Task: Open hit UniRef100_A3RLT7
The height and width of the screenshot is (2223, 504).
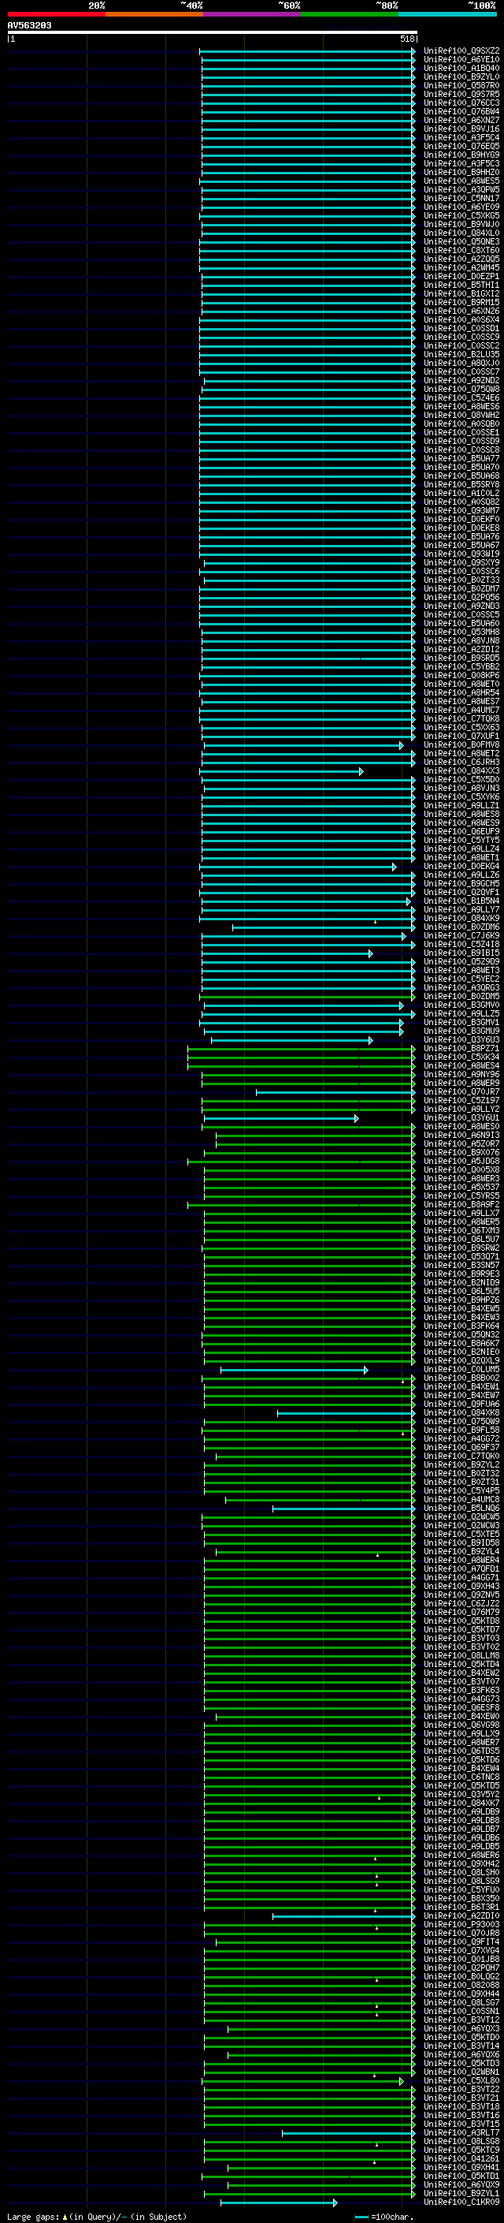Action: click(x=461, y=2132)
